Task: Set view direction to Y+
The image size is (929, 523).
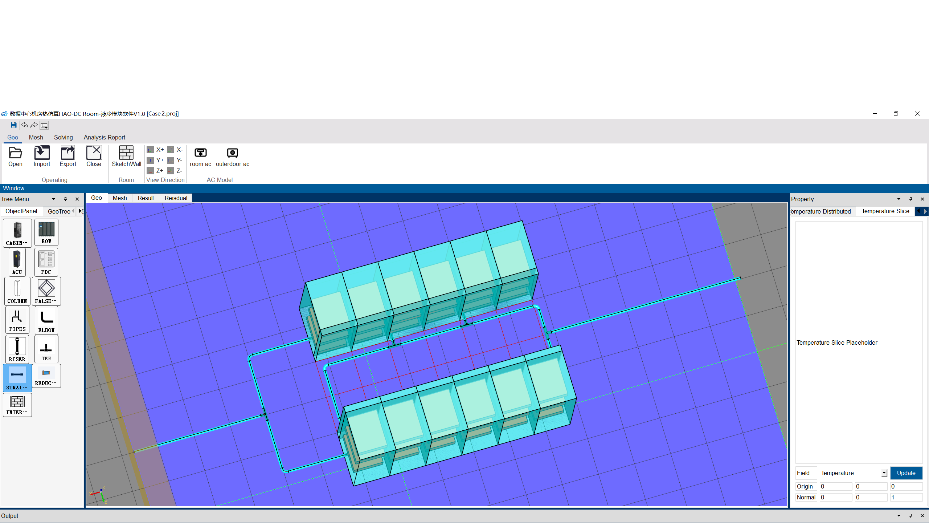Action: click(155, 160)
